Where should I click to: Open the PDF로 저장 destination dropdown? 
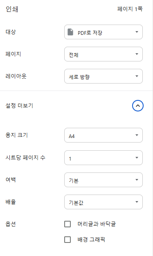coord(103,32)
